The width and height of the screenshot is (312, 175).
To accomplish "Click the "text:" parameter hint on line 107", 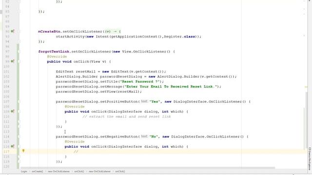I will pos(144,102).
